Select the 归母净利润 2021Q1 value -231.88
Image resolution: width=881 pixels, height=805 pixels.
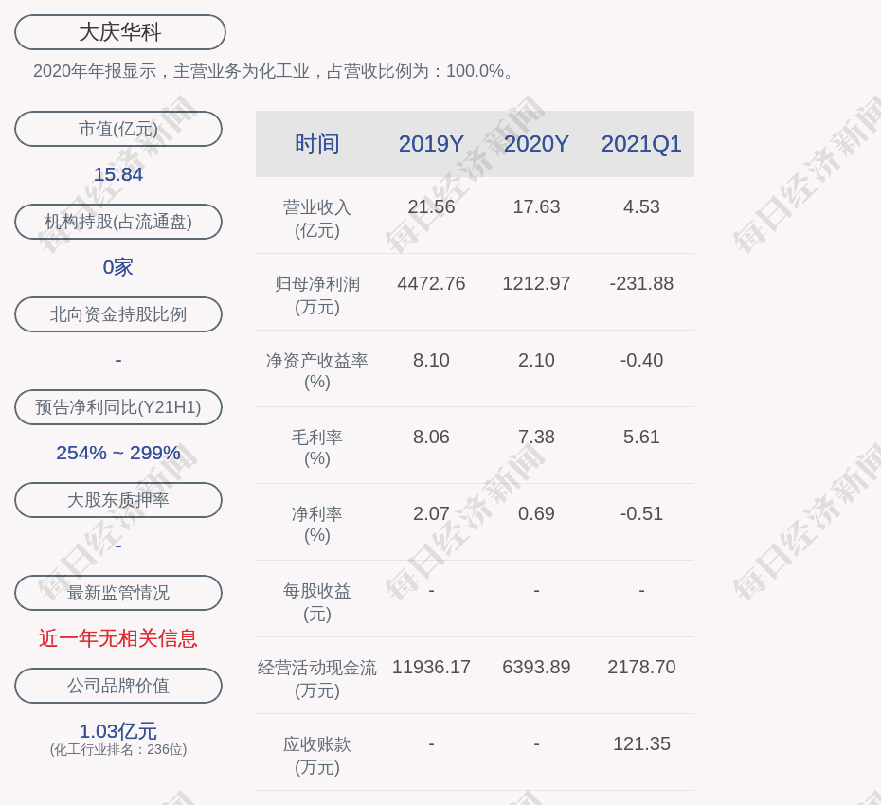click(x=641, y=283)
